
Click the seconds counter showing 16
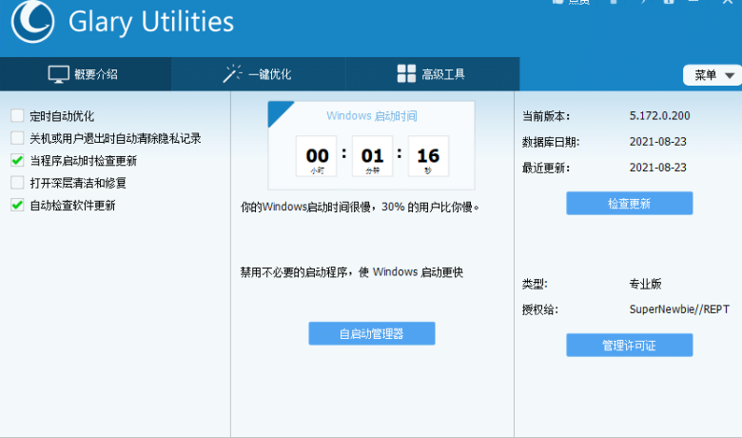(x=428, y=156)
